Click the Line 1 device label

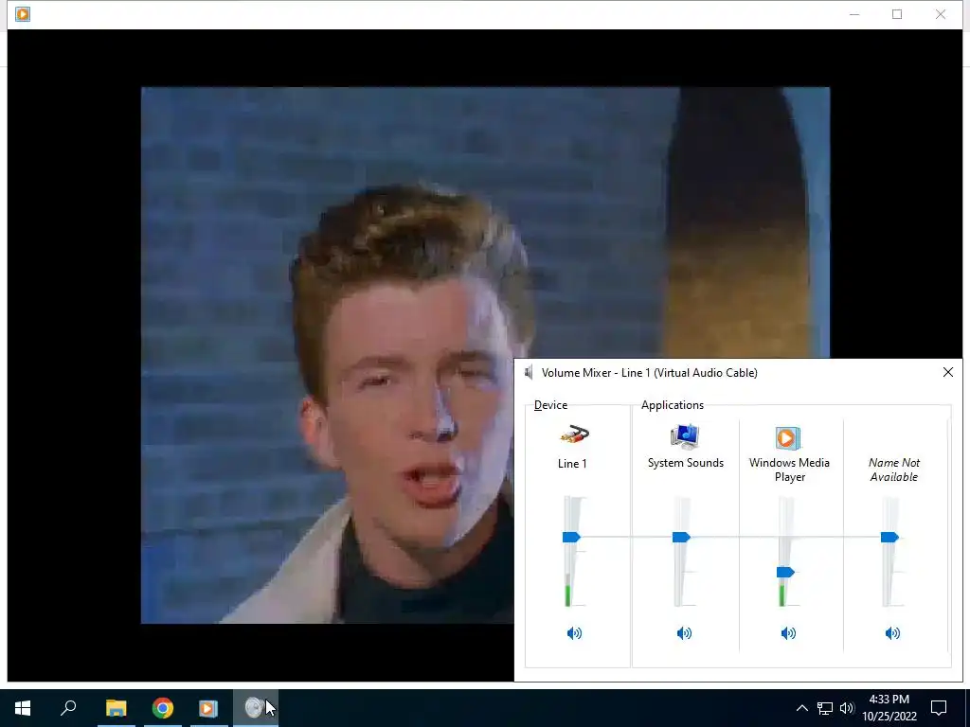572,464
